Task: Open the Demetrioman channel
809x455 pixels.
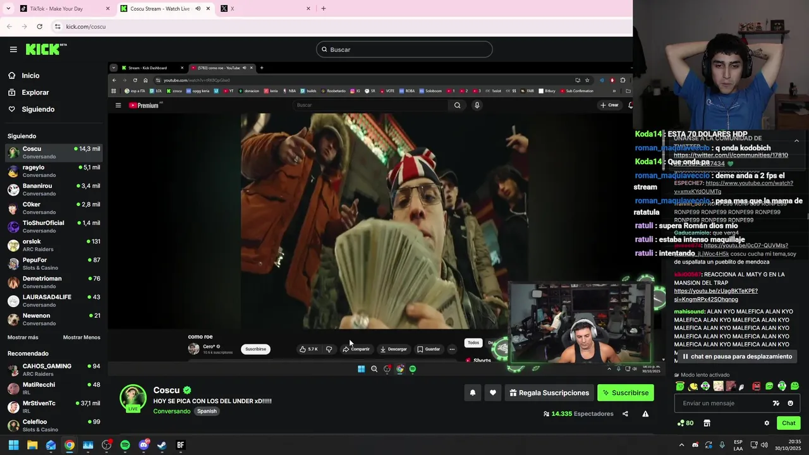Action: click(54, 282)
